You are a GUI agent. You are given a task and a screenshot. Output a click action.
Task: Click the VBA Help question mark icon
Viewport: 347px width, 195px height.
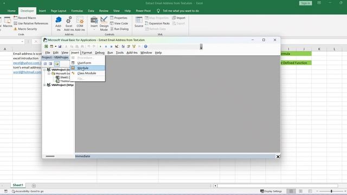(146, 47)
